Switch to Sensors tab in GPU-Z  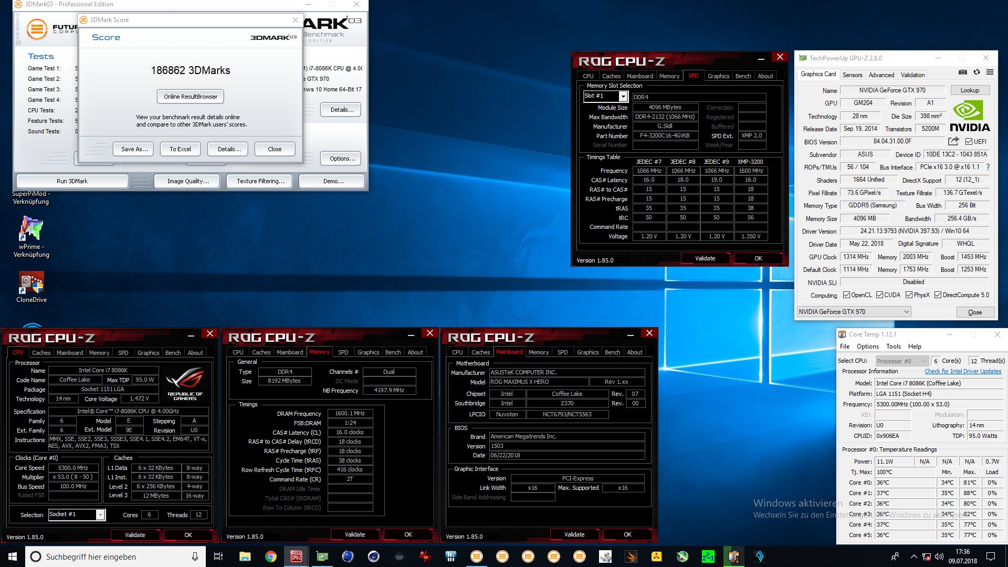click(x=852, y=75)
